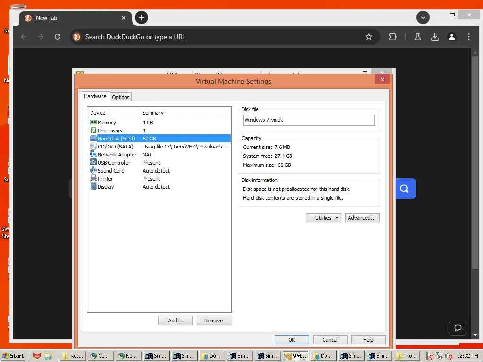Screen dimensions: 483x362
Task: Open the feedback chat bubble icon
Action: tap(458, 328)
